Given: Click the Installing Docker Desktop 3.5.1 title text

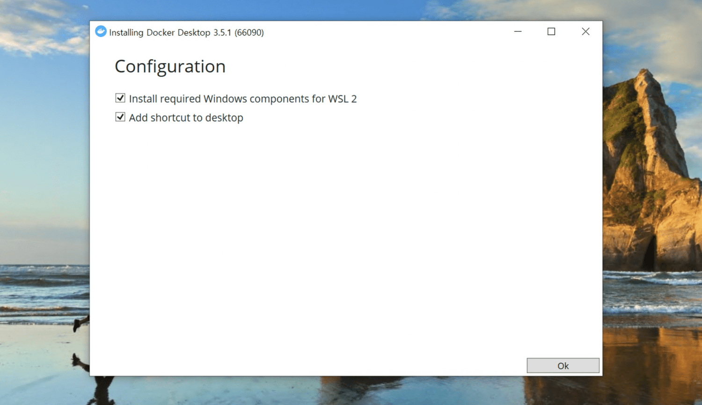Looking at the screenshot, I should [186, 32].
